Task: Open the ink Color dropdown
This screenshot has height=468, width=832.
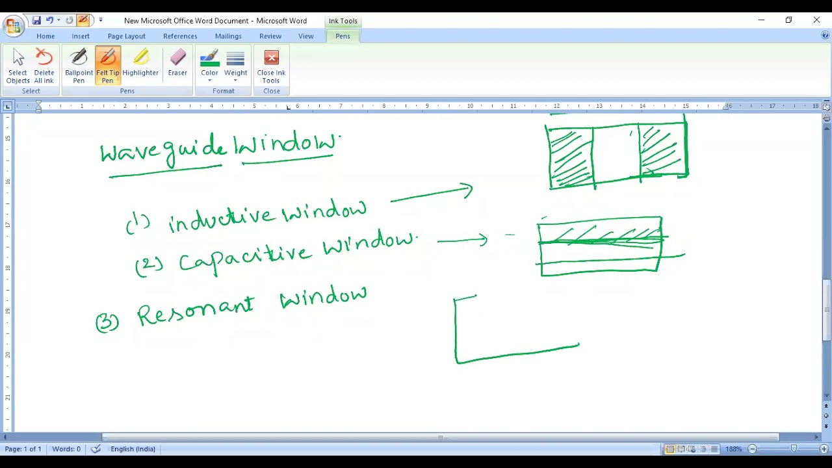Action: tap(209, 66)
